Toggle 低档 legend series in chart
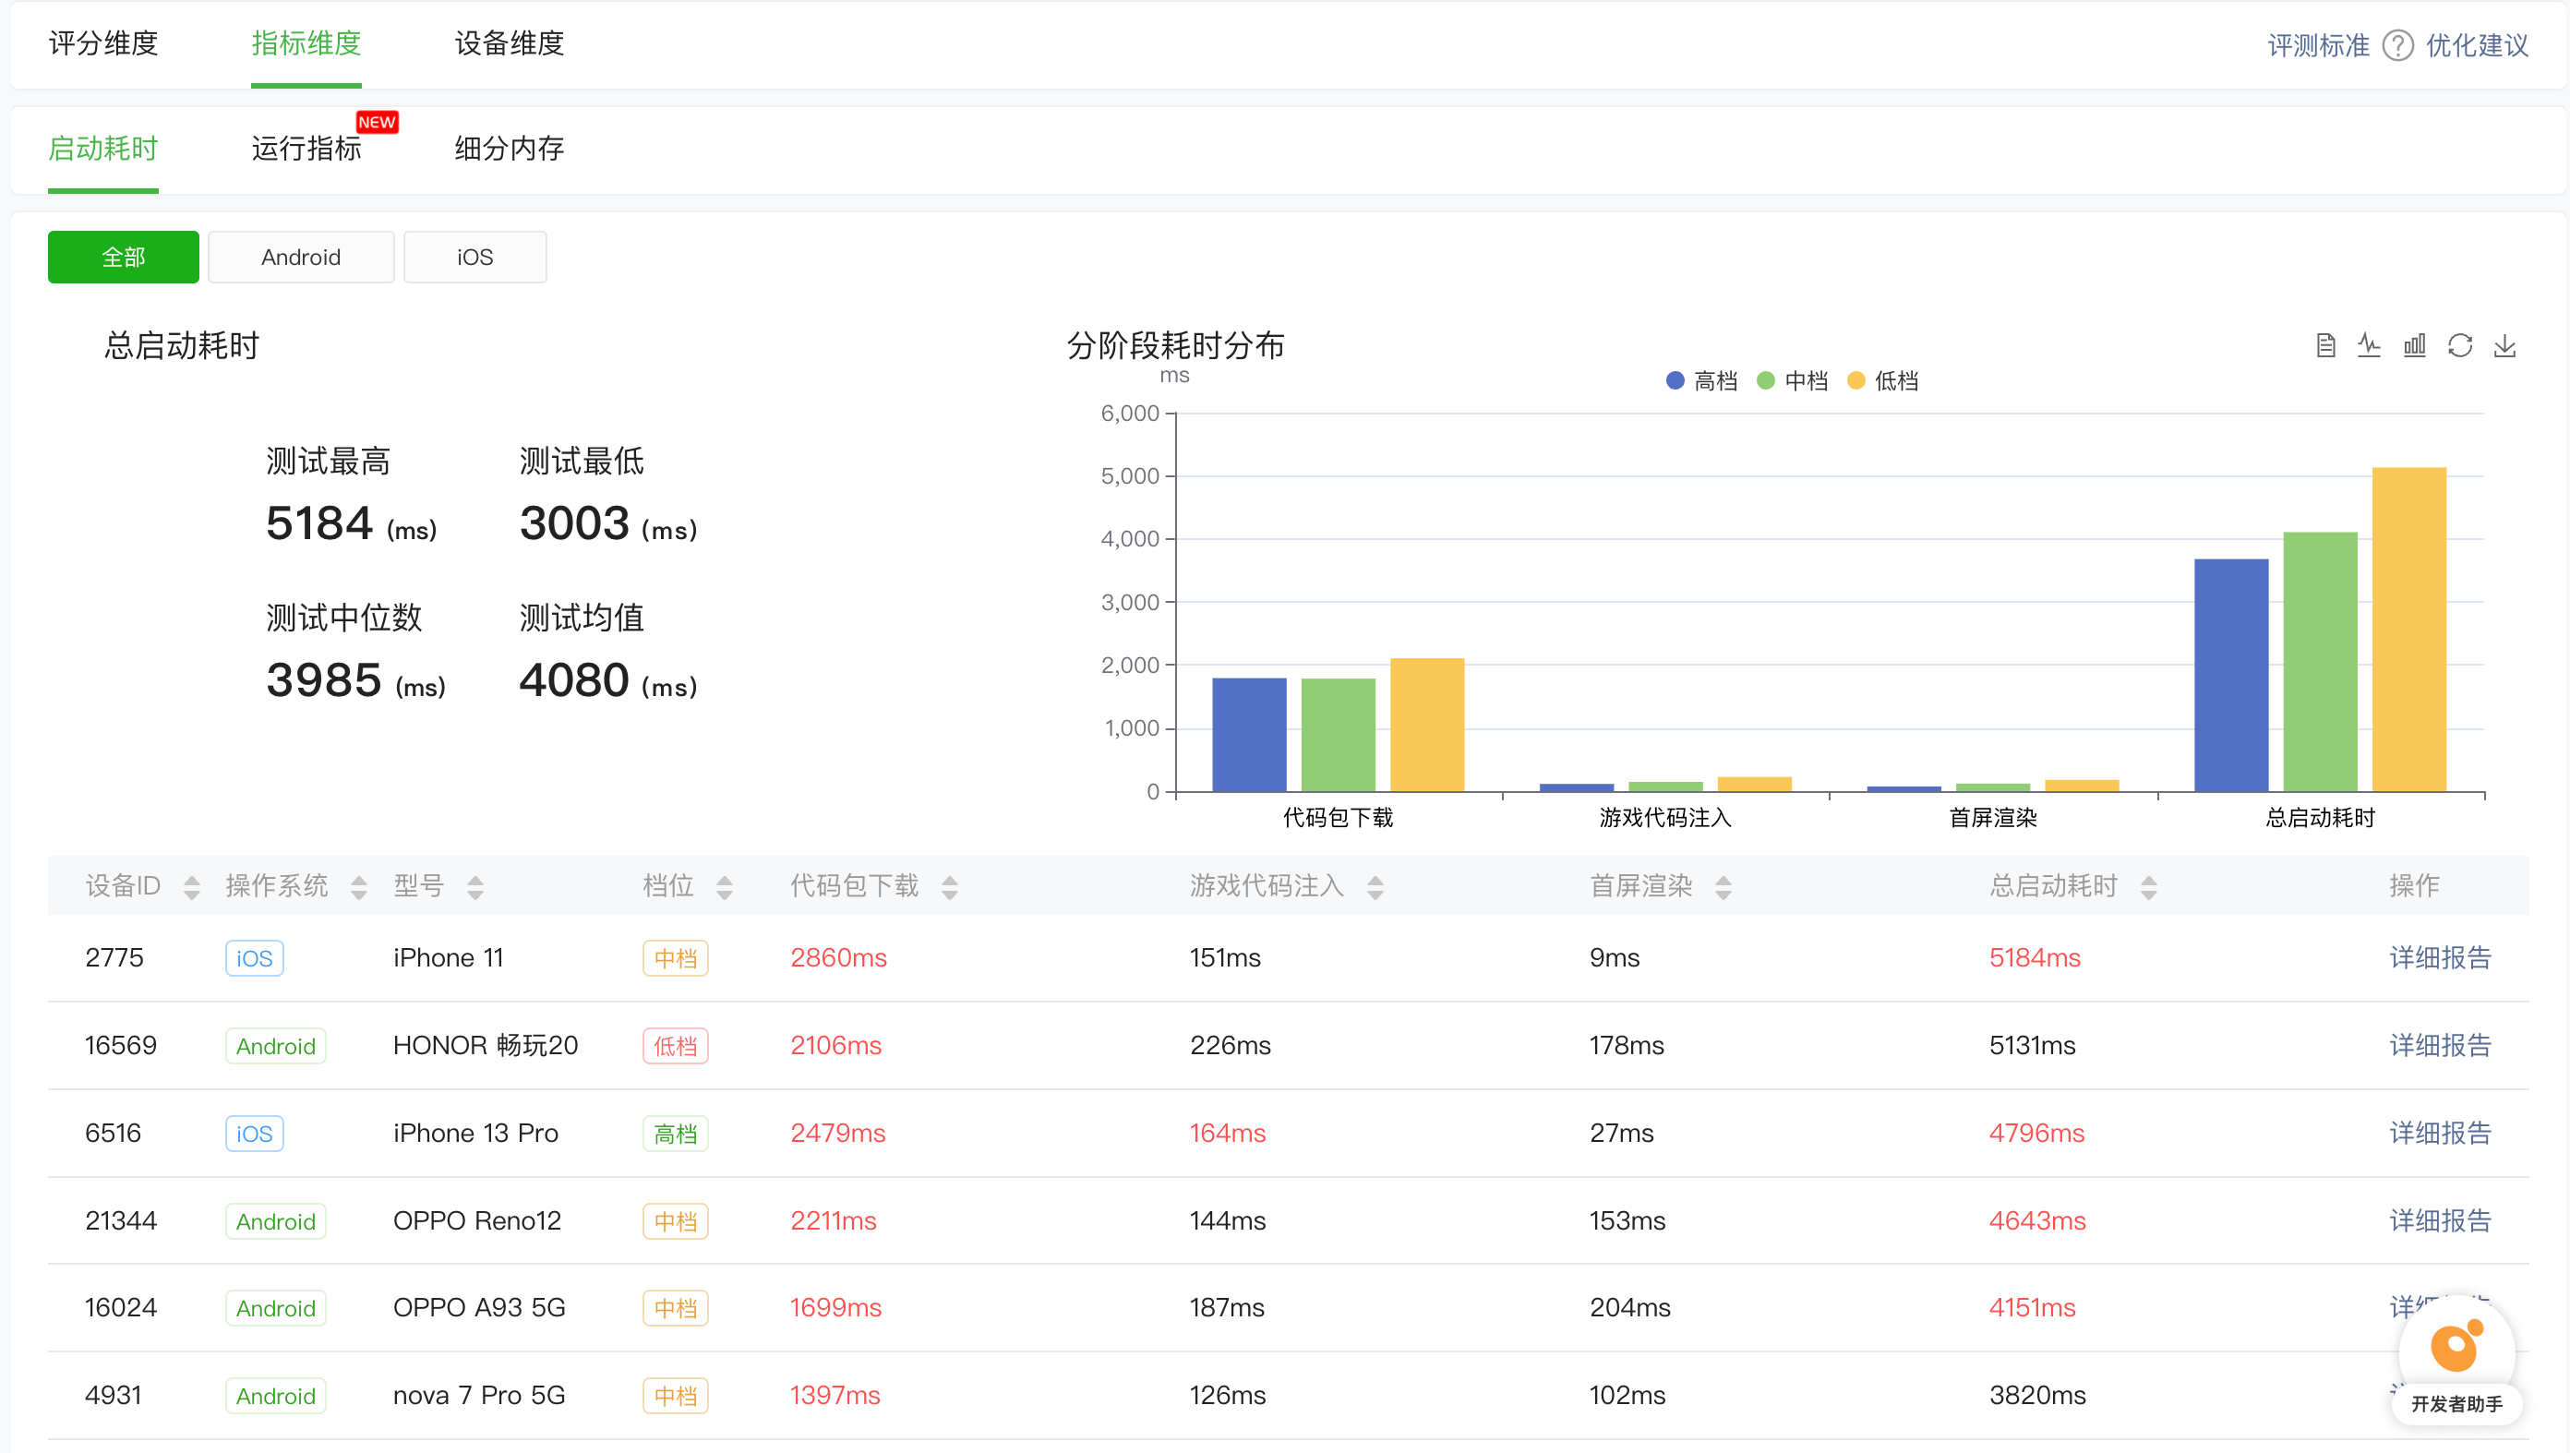The image size is (2570, 1453). [1882, 380]
